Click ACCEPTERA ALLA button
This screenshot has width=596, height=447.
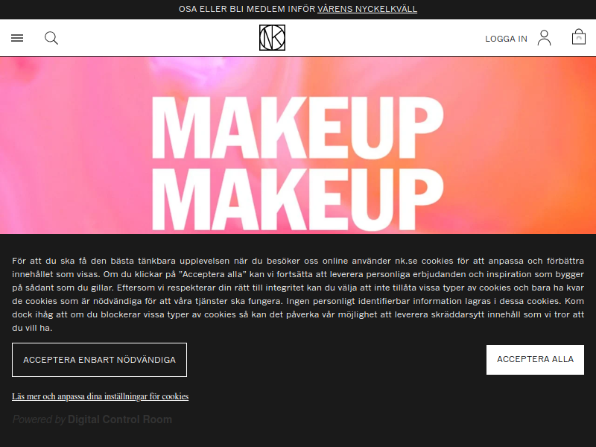click(535, 360)
